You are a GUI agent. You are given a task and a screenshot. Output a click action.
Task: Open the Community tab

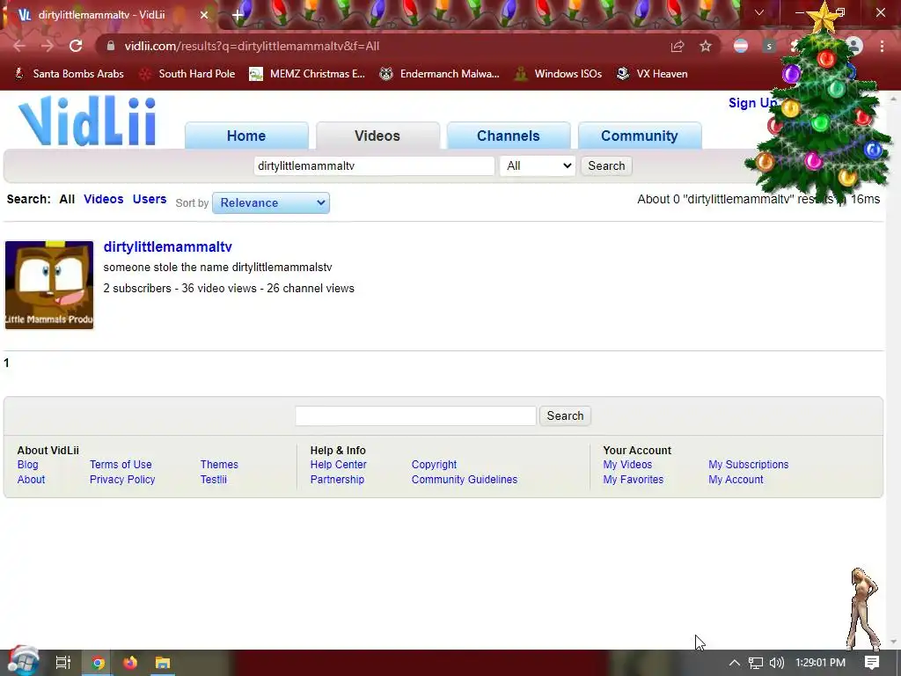639,136
